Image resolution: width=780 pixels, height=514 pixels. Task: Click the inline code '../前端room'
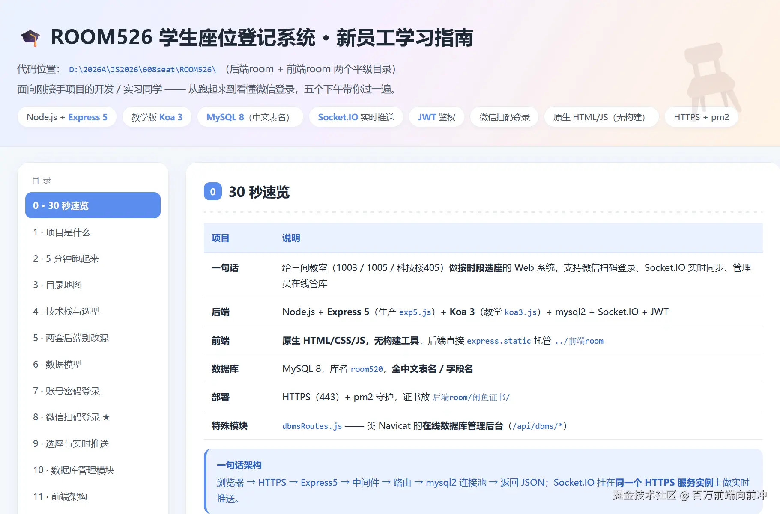(x=579, y=341)
